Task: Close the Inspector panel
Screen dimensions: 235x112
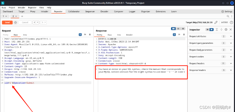Action: (231, 29)
